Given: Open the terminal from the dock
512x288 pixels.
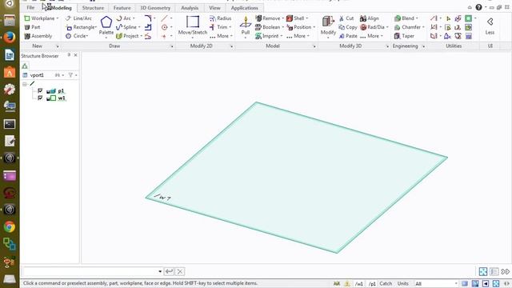Looking at the screenshot, I should 10,124.
